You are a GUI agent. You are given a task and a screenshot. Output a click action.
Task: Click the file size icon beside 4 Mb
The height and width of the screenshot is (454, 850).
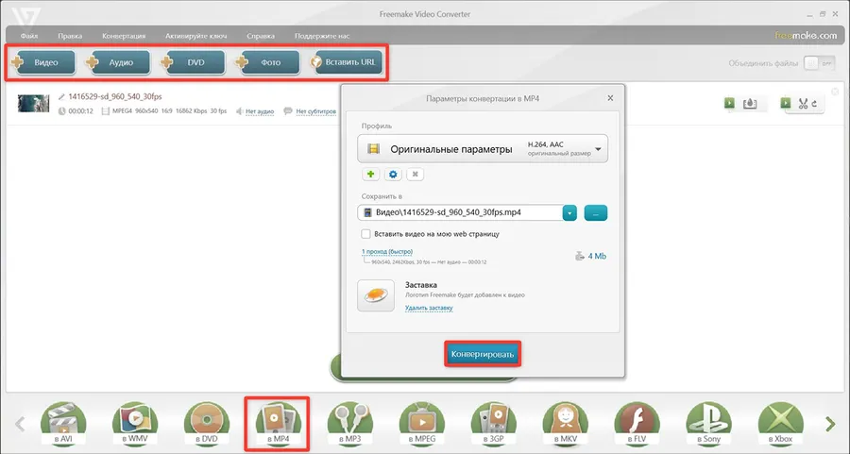click(580, 256)
